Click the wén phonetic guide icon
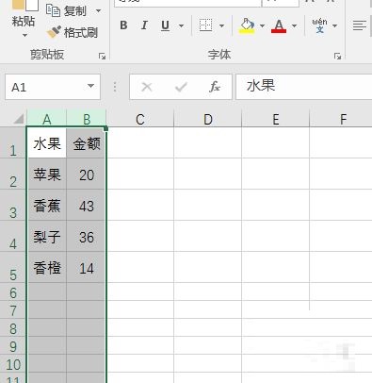The image size is (372, 383). (x=319, y=25)
